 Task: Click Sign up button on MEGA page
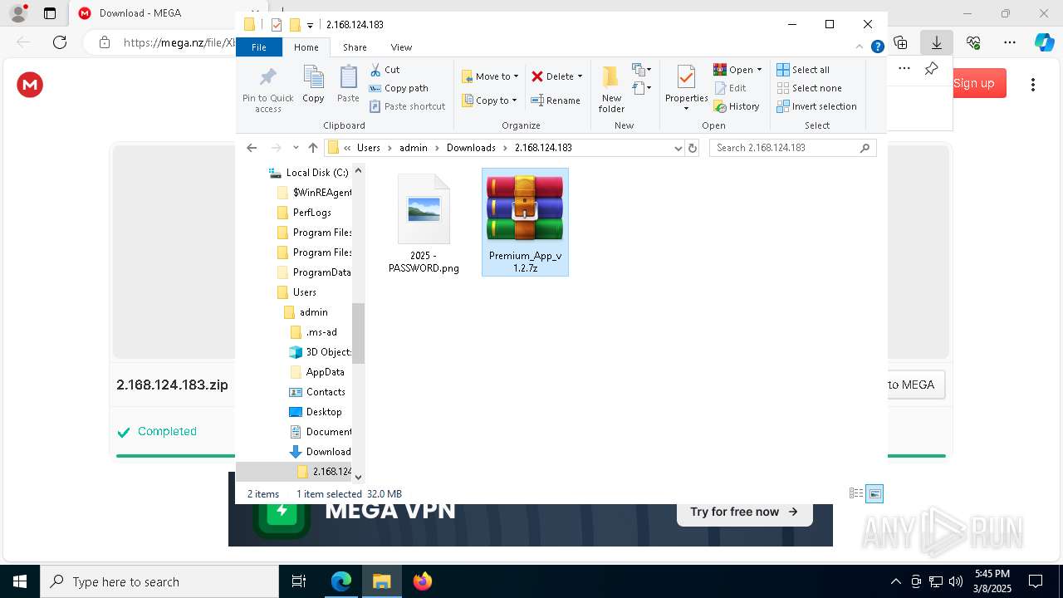tap(973, 83)
